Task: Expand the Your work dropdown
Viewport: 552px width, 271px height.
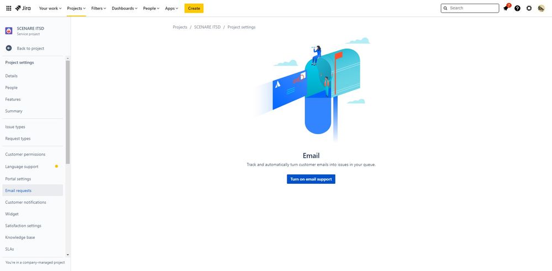Action: tap(50, 8)
